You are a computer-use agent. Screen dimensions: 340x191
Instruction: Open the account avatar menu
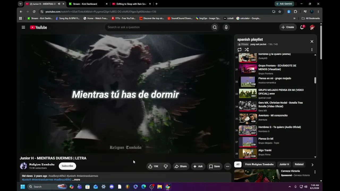point(312,27)
